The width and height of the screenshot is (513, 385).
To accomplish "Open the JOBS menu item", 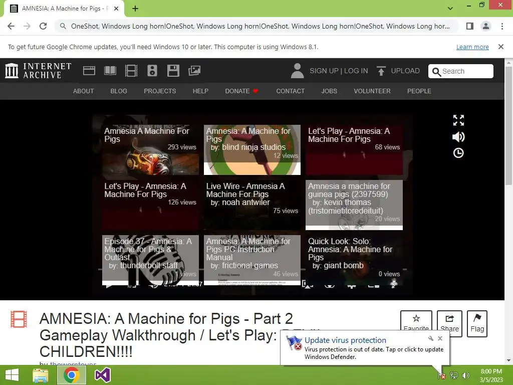I will click(329, 91).
